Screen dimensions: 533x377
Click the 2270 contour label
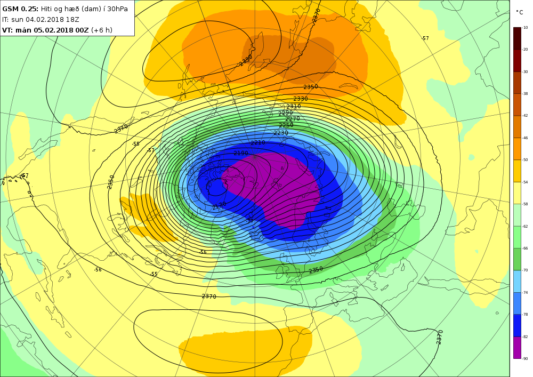(292, 118)
